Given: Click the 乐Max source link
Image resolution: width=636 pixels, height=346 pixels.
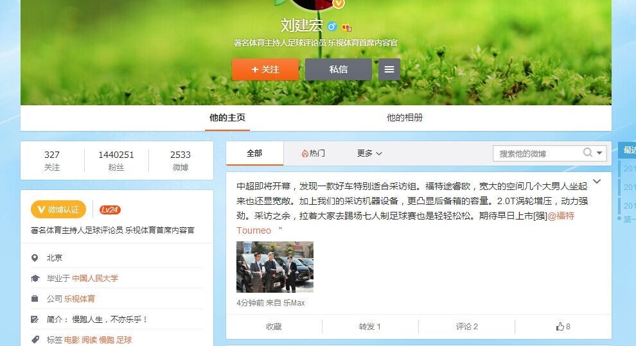Looking at the screenshot, I should point(294,302).
